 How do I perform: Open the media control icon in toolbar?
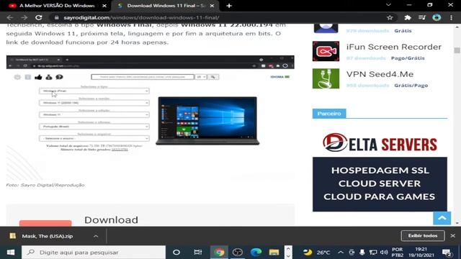point(422,17)
